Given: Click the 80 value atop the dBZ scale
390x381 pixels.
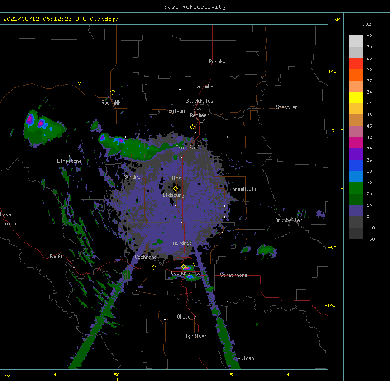Looking at the screenshot, I should 369,36.
